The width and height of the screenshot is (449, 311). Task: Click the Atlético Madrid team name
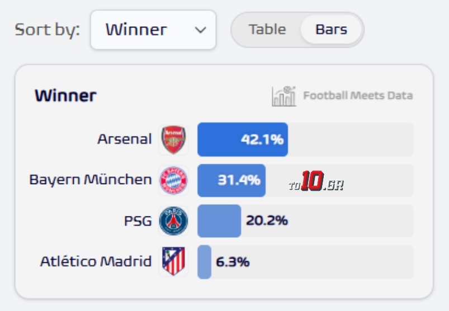pos(96,261)
